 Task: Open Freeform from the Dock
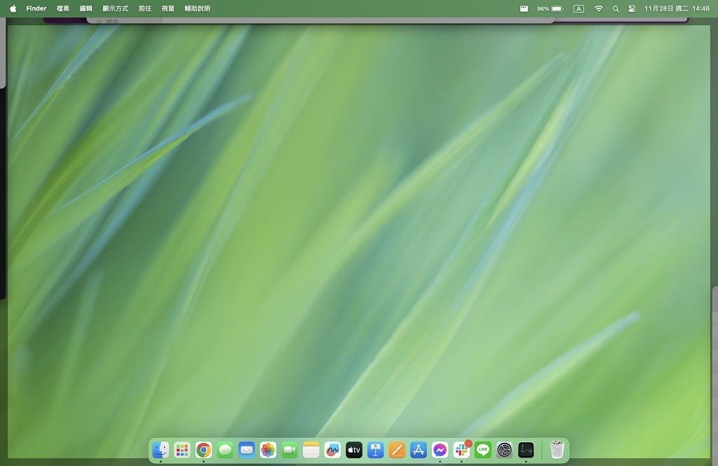[332, 450]
